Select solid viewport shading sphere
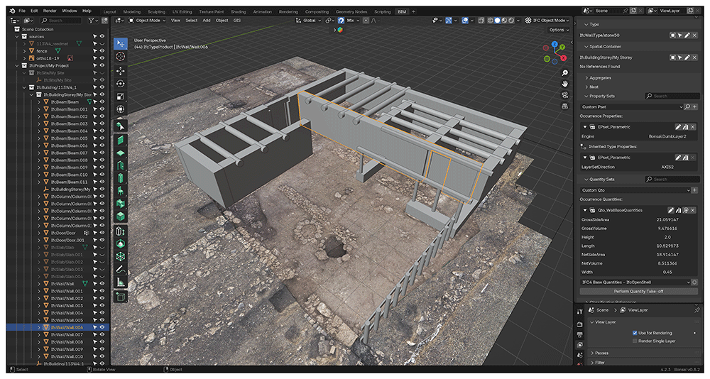710x379 pixels. click(x=497, y=21)
